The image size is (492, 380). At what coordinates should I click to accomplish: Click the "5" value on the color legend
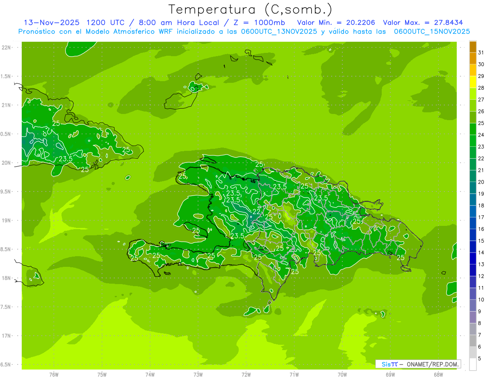point(480,359)
